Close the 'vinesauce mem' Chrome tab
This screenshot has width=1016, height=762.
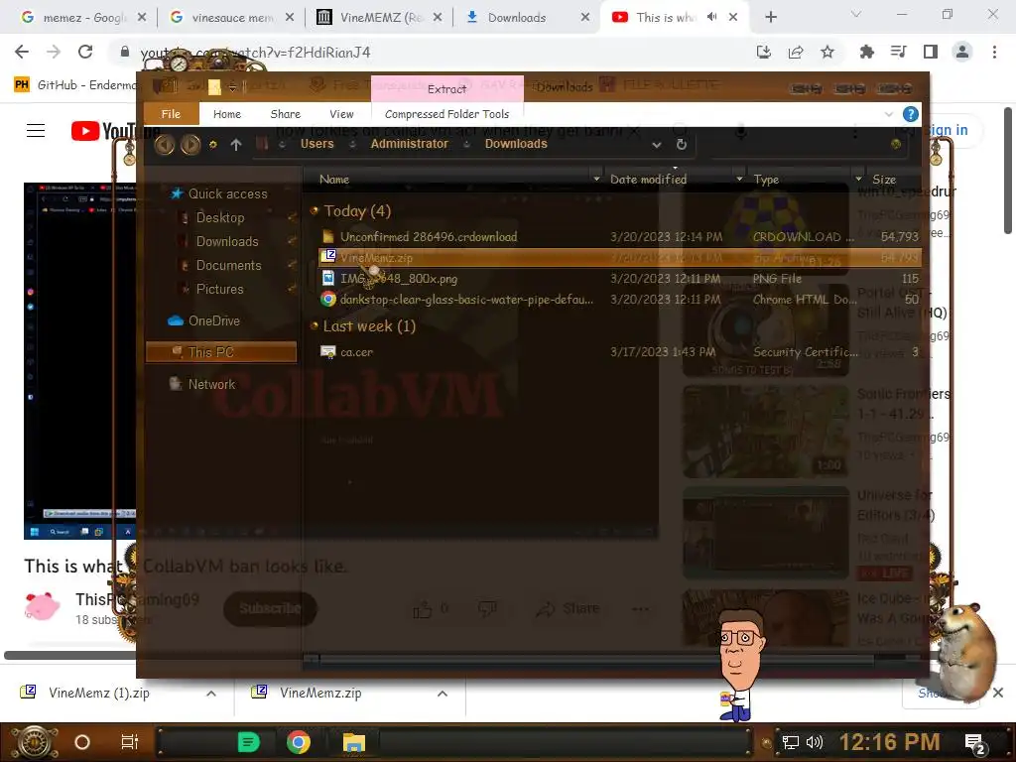click(x=290, y=18)
